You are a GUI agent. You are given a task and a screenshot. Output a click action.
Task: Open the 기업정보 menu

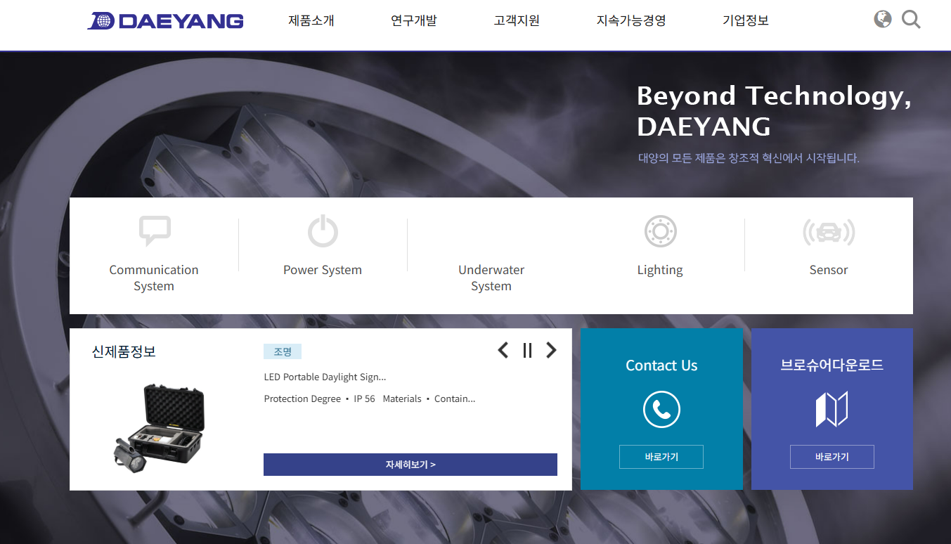click(x=746, y=20)
